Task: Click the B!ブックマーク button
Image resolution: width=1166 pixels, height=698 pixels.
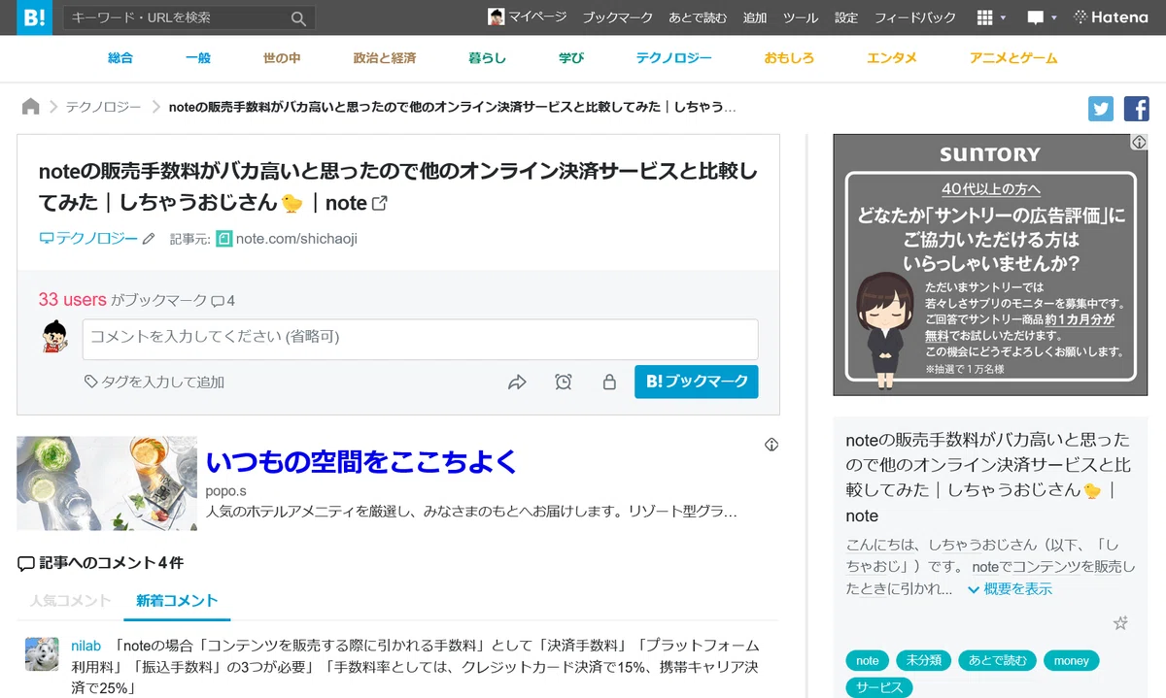Action: pyautogui.click(x=697, y=382)
